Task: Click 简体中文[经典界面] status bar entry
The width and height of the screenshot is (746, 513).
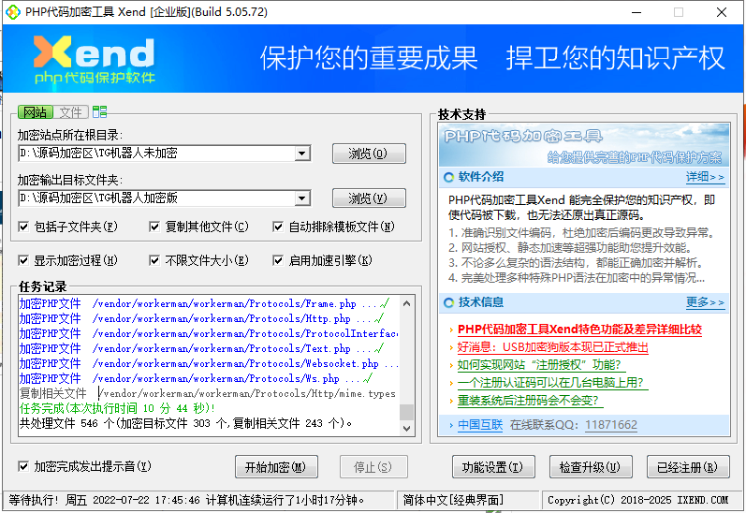Action: click(453, 500)
